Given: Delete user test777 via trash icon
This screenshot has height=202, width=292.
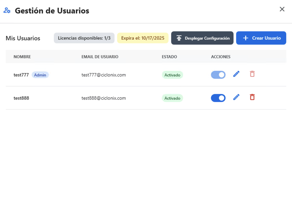Looking at the screenshot, I should [x=252, y=74].
